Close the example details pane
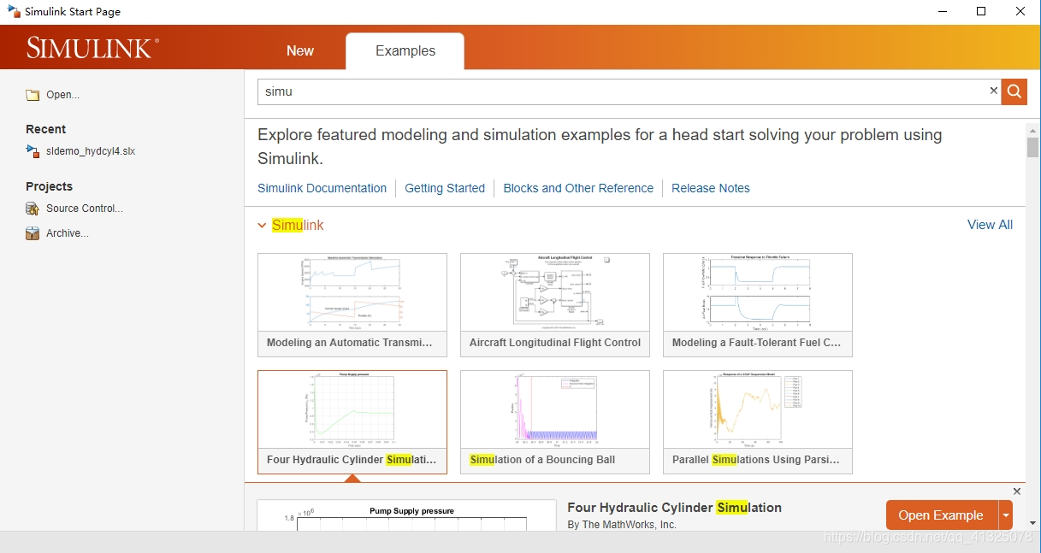Image resolution: width=1041 pixels, height=553 pixels. tap(1017, 491)
